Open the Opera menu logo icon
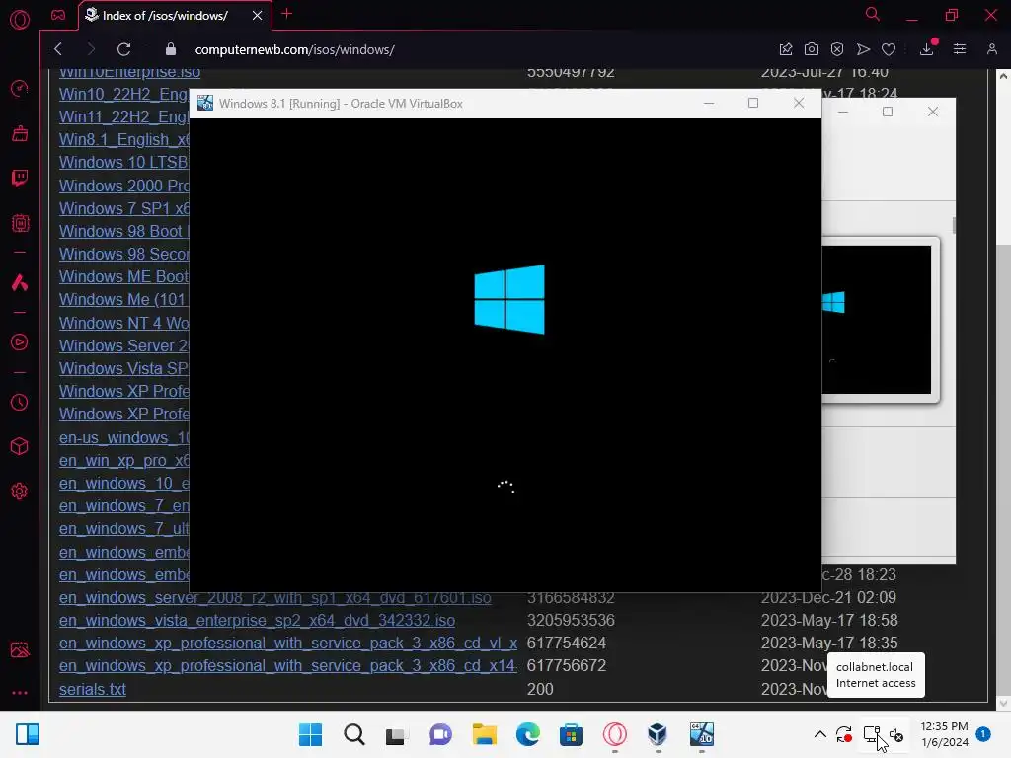Screen dimensions: 1011x758 click(20, 20)
